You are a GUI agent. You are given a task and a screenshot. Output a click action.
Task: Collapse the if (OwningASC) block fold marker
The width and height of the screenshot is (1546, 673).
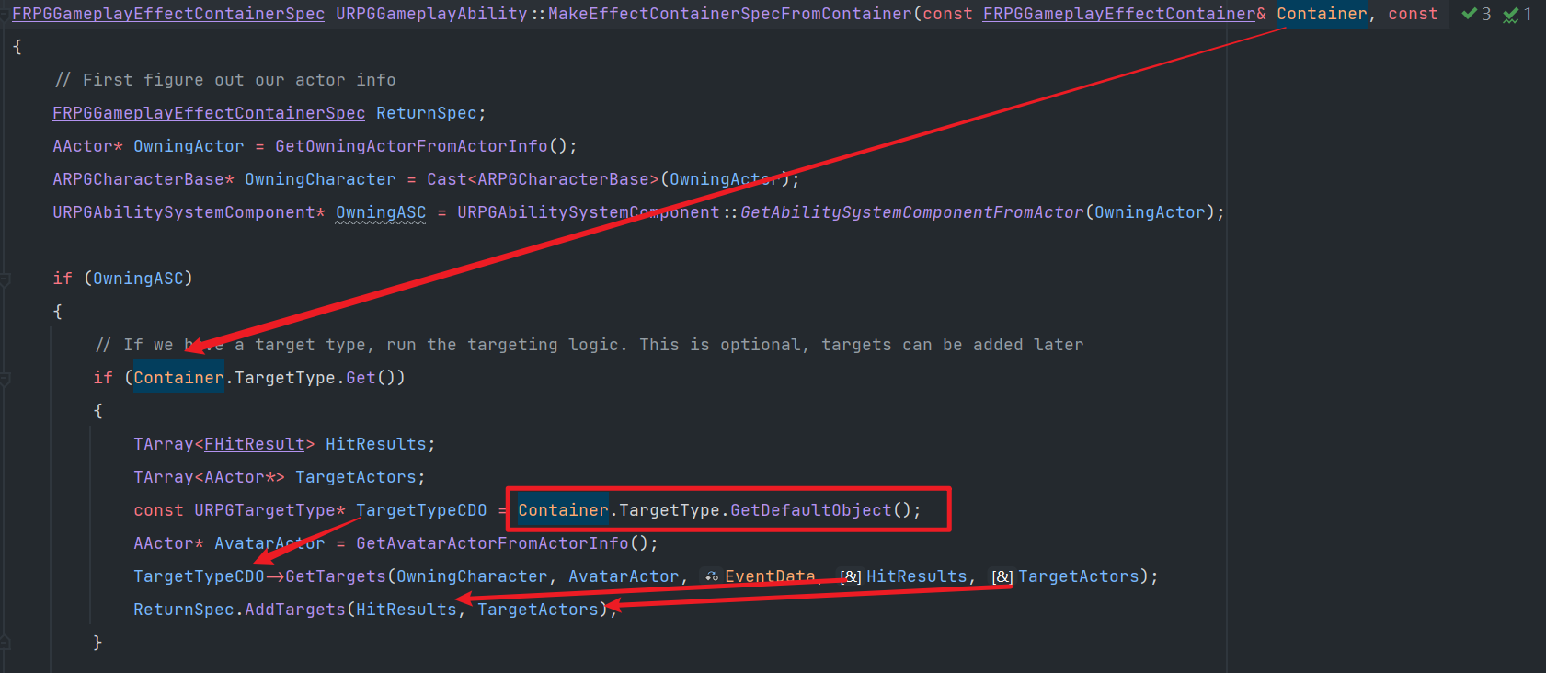[5, 279]
